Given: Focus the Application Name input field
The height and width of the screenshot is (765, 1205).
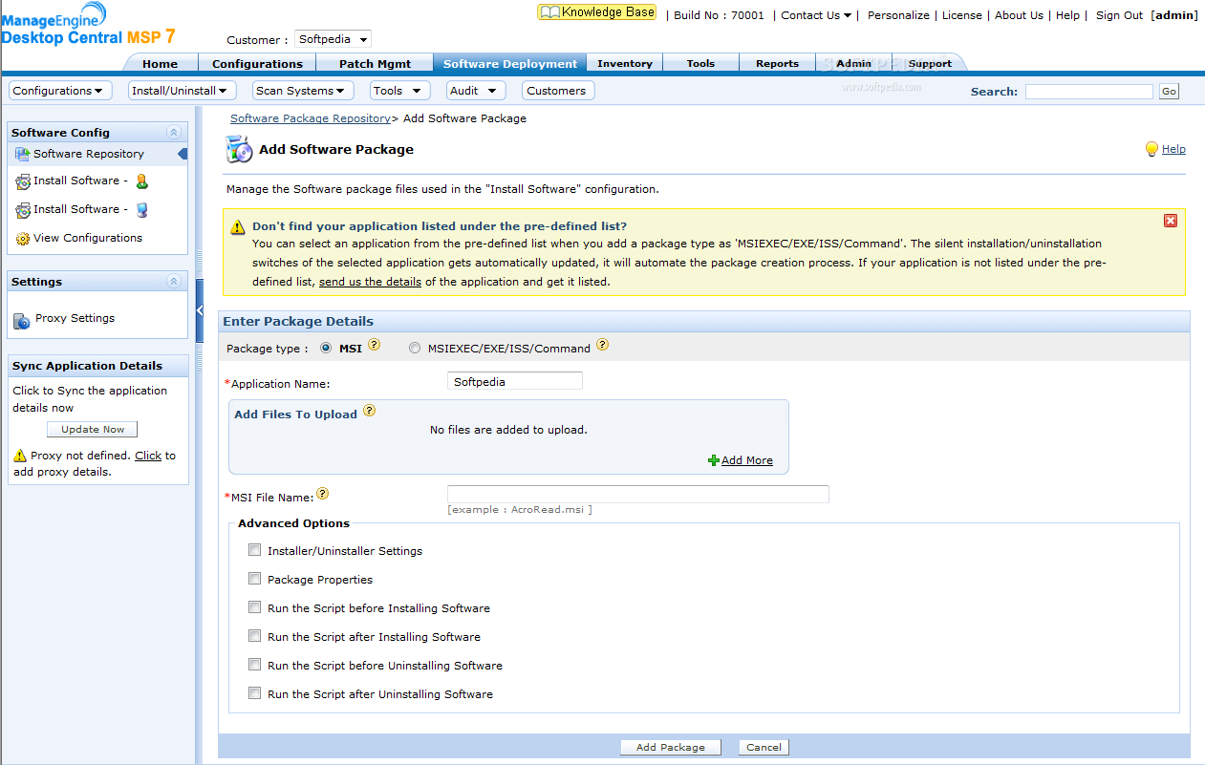Looking at the screenshot, I should 515,381.
